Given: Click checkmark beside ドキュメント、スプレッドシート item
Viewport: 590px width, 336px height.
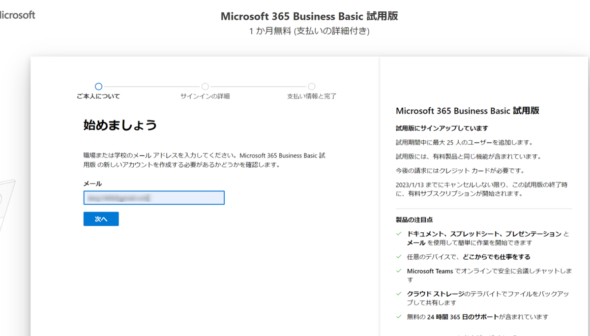Looking at the screenshot, I should pos(399,234).
